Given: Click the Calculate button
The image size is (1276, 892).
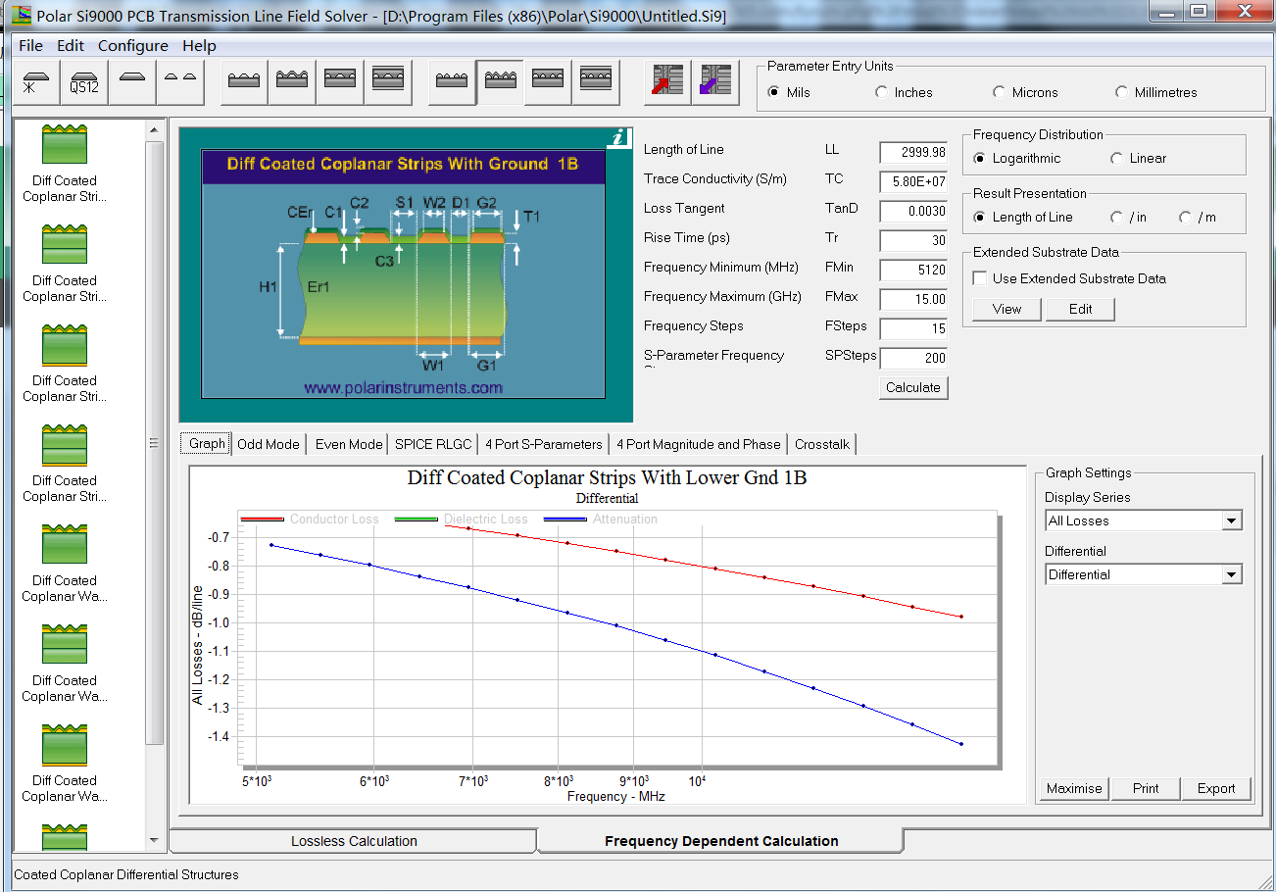Looking at the screenshot, I should [x=913, y=387].
